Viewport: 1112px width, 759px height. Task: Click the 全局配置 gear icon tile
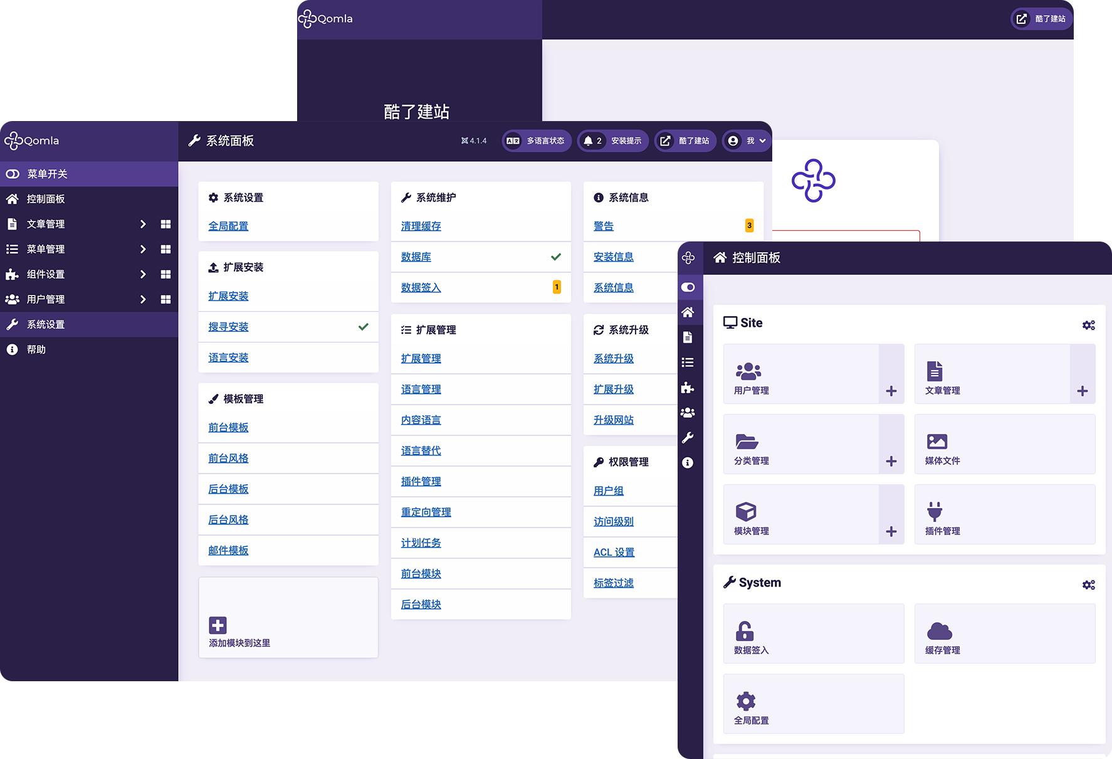(745, 701)
